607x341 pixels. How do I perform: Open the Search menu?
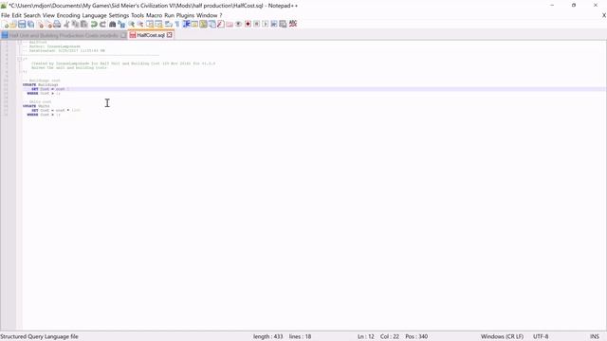pyautogui.click(x=32, y=15)
